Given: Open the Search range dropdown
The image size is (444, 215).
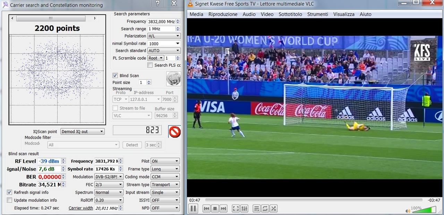Looking at the screenshot, I should tap(164, 29).
